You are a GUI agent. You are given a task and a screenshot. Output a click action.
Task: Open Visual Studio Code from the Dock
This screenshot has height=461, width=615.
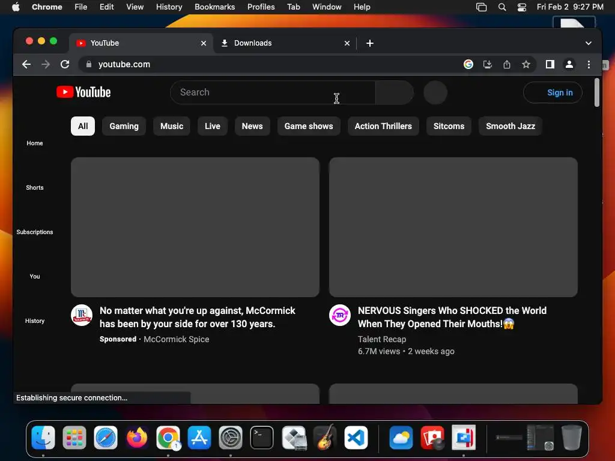356,438
